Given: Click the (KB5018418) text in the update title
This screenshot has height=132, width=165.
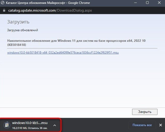Looking at the screenshot, I should (x=17, y=45).
